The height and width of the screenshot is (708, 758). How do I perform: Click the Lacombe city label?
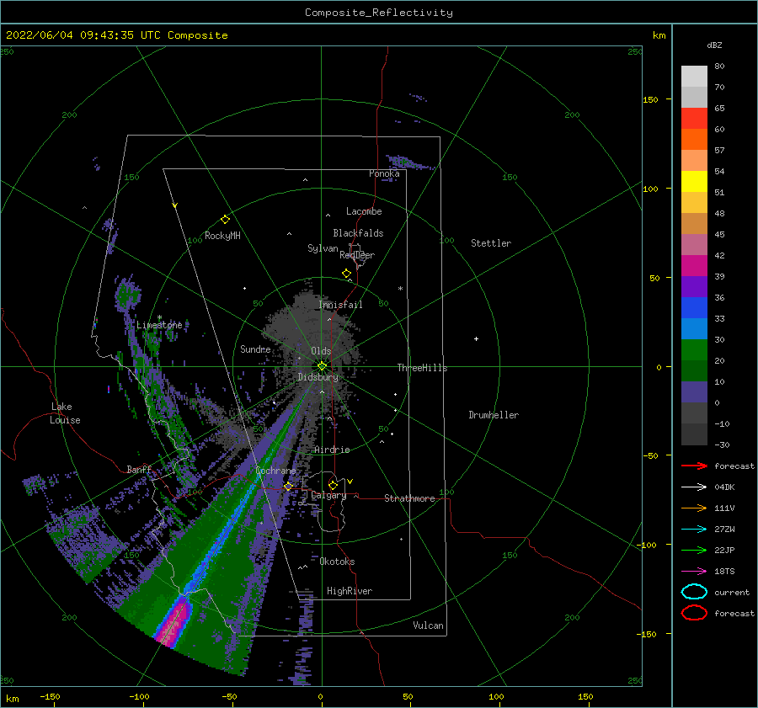tap(364, 211)
